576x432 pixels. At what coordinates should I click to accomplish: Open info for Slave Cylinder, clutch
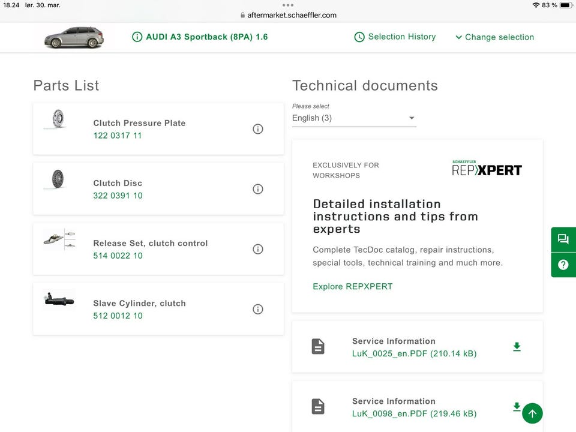(x=258, y=309)
